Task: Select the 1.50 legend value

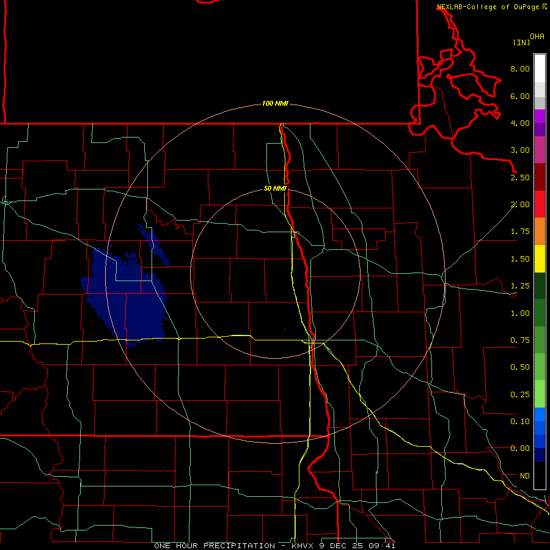Action: 520,259
